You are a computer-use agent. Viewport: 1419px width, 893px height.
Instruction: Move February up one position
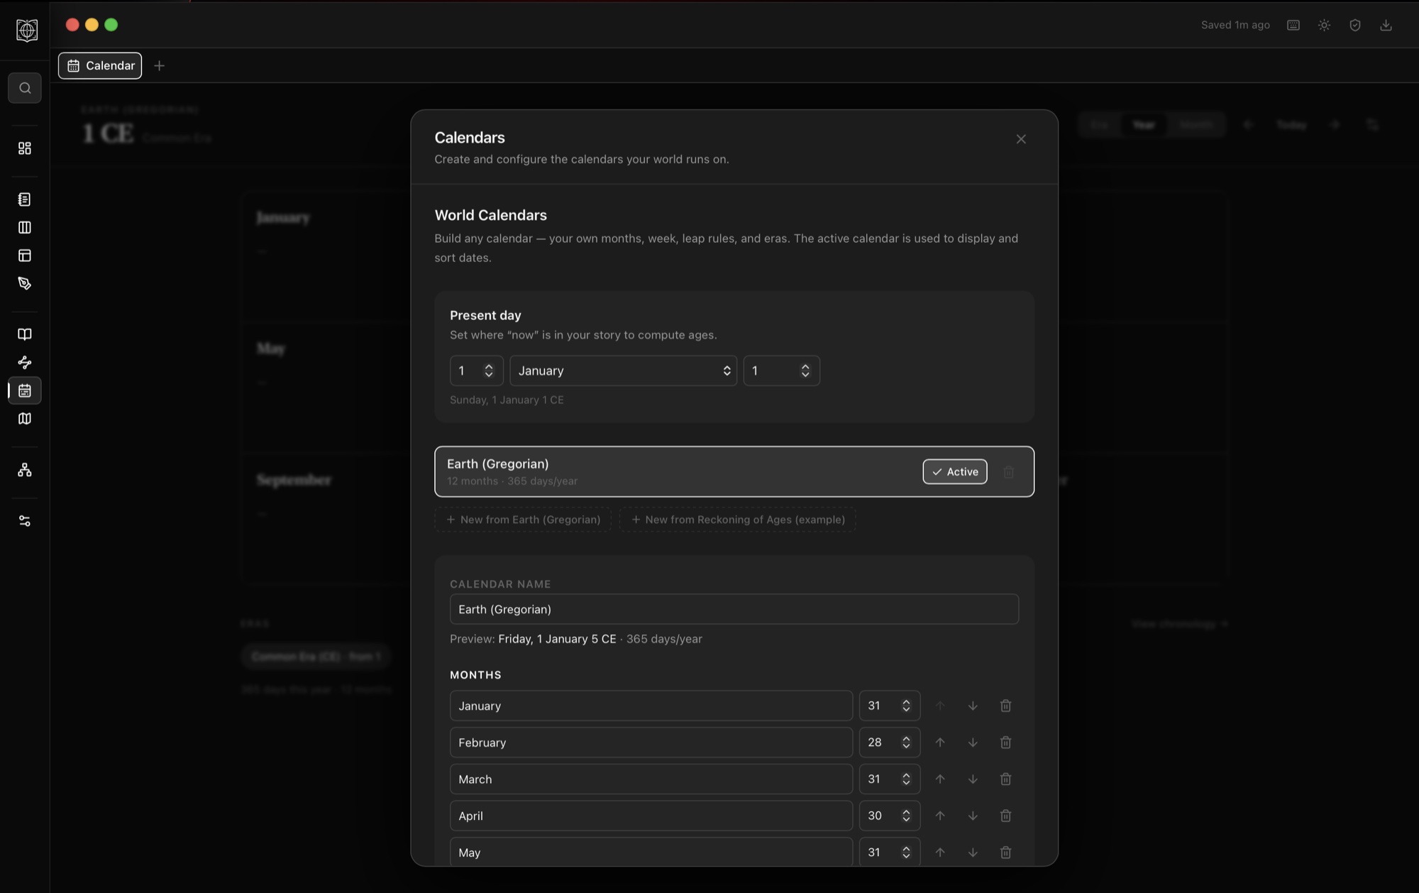click(940, 743)
